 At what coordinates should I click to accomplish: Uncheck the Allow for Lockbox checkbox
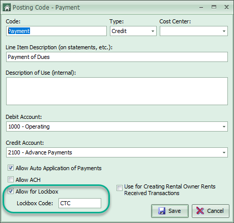[11, 191]
